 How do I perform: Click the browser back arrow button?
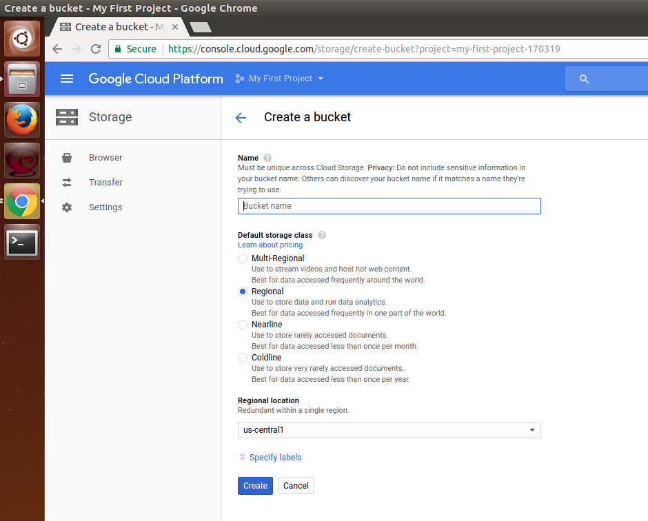pyautogui.click(x=57, y=49)
